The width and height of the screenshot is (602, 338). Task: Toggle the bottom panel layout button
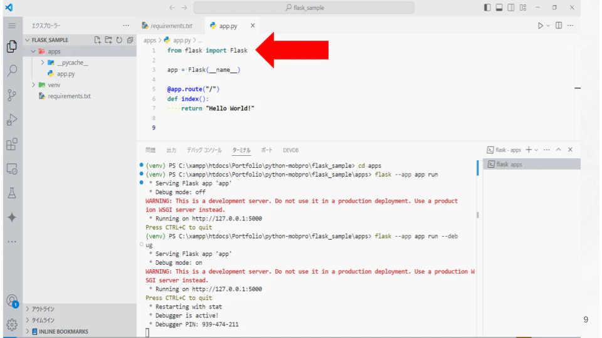pos(499,8)
